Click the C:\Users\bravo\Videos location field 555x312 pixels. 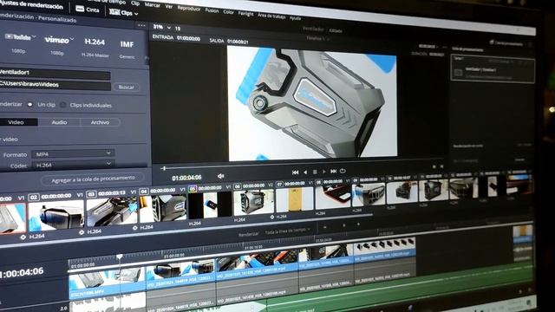pyautogui.click(x=55, y=85)
